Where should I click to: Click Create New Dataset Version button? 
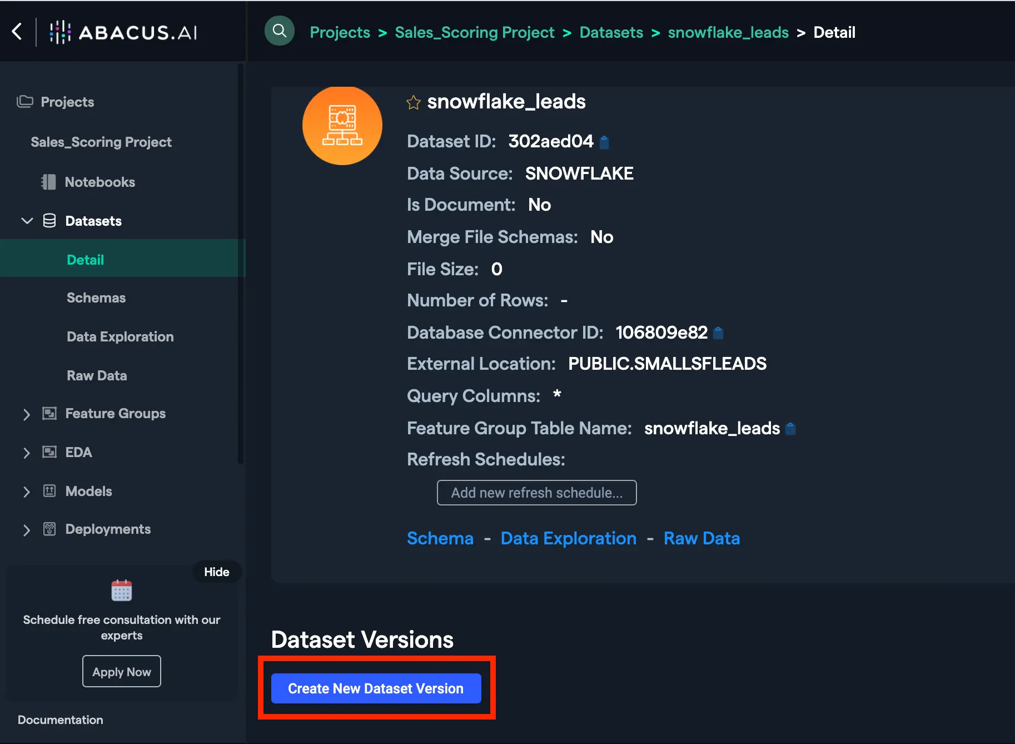click(x=376, y=688)
